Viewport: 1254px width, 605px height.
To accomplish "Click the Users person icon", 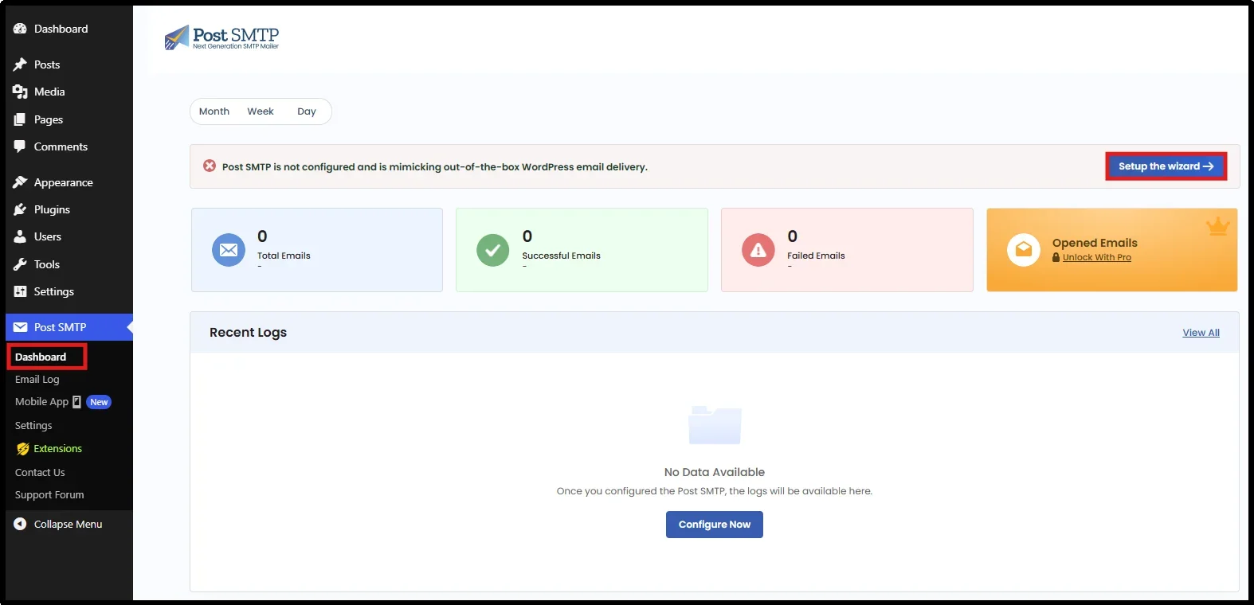I will (20, 236).
